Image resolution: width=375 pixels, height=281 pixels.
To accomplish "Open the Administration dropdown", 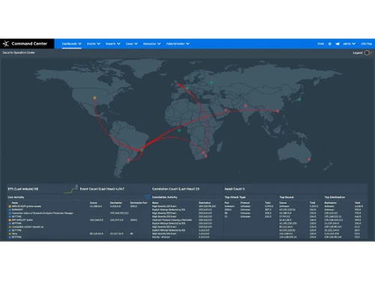I will coord(178,43).
